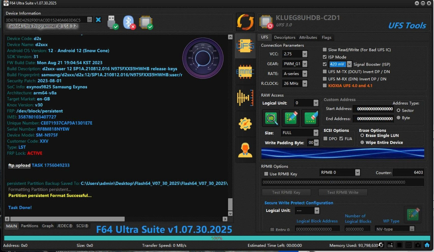
Task: Enable UFS M-RX (DIN) Invert DP / DN
Action: click(x=325, y=79)
